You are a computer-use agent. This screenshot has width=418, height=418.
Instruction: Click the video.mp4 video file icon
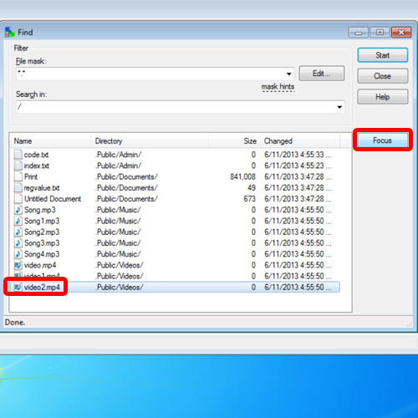click(x=18, y=265)
